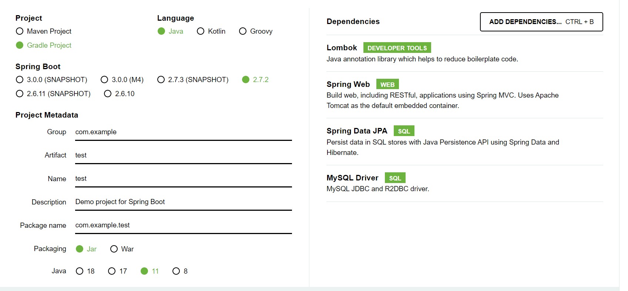Viewport: 628px width, 291px height.
Task: Choose Gradle Project option
Action: (x=20, y=45)
